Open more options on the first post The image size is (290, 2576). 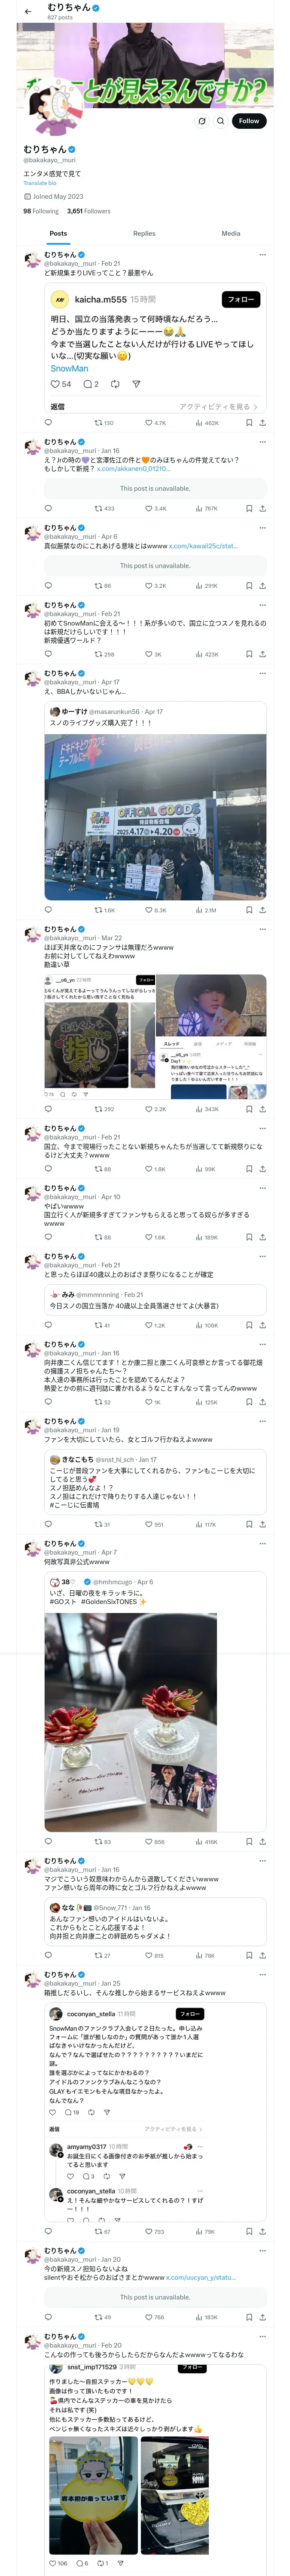(263, 255)
